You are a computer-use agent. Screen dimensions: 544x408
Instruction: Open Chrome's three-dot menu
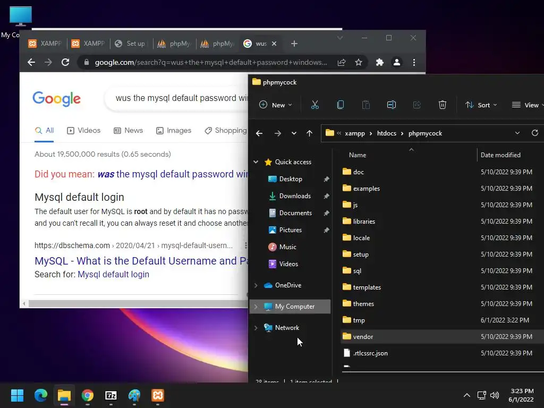point(414,63)
